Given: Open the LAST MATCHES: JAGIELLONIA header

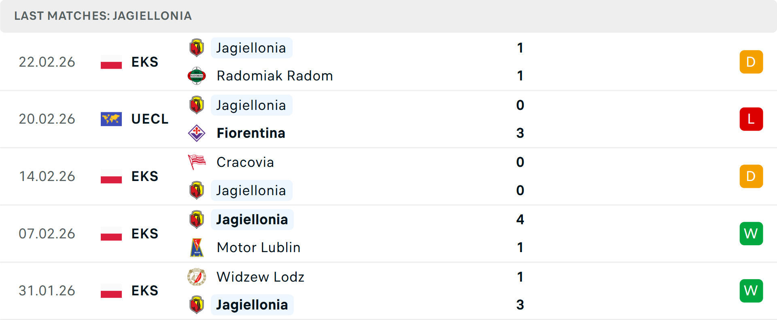Looking at the screenshot, I should pos(103,16).
